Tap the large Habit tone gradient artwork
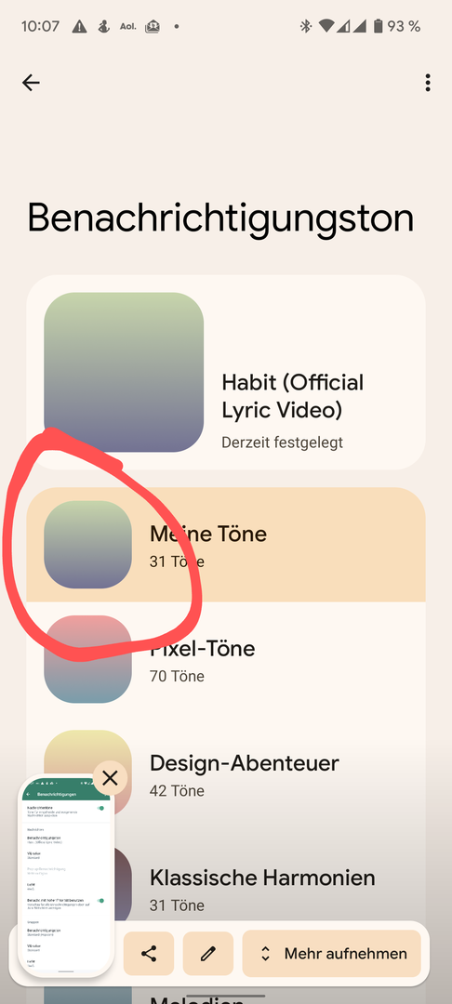Image resolution: width=452 pixels, height=1004 pixels. click(x=124, y=372)
